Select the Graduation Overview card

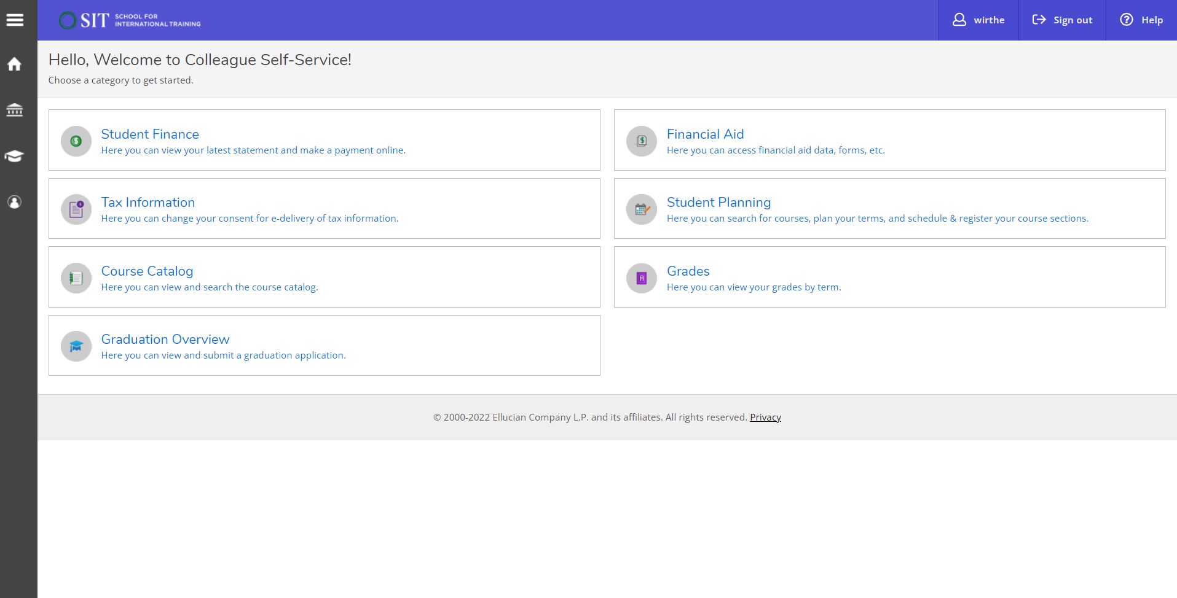pos(165,339)
